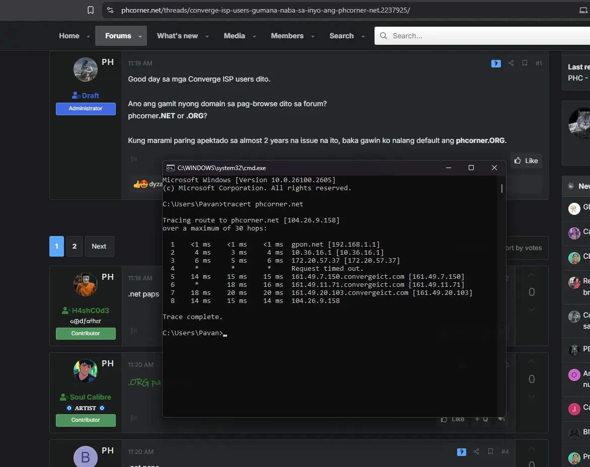Report Soul Calibre's post using flag icon

[134, 418]
